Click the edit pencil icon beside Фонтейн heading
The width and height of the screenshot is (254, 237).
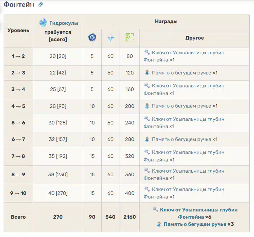point(41,4)
